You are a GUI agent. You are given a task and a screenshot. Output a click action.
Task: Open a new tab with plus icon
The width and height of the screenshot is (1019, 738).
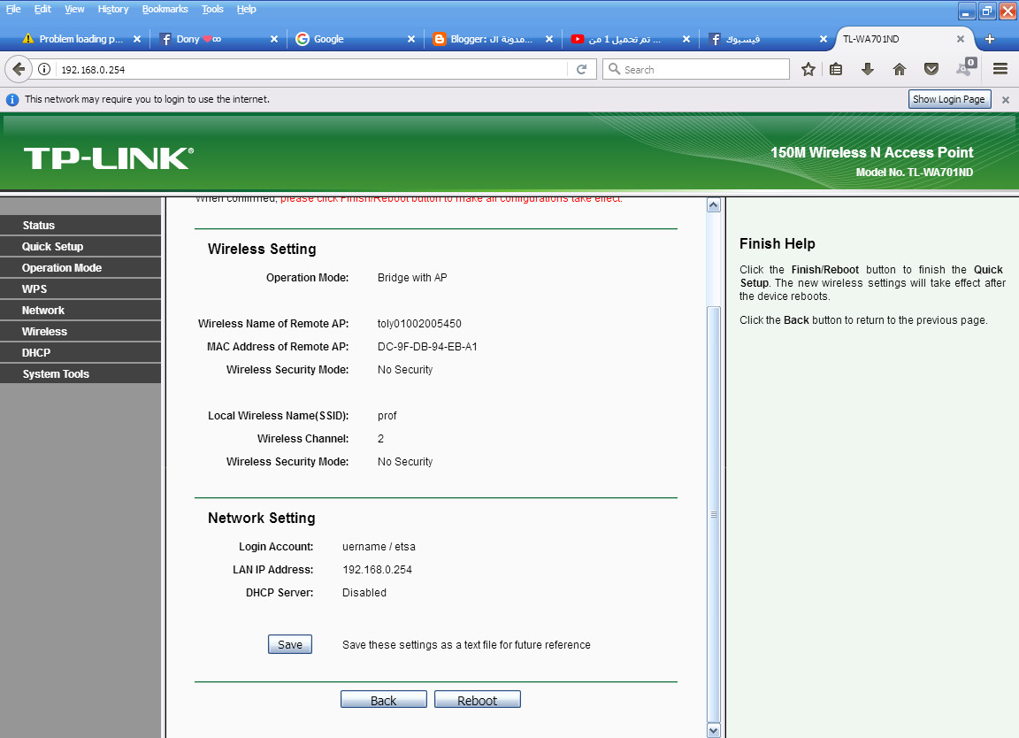point(989,39)
